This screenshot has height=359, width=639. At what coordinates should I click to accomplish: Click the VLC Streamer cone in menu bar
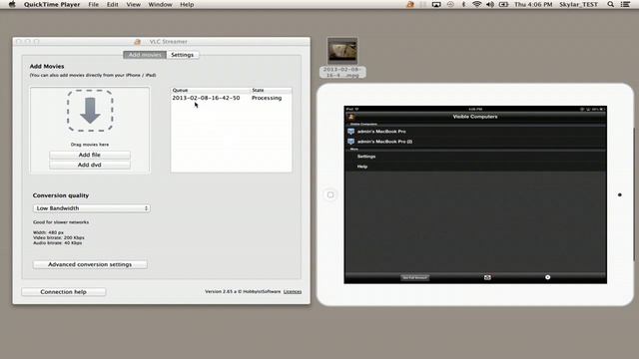tap(410, 4)
